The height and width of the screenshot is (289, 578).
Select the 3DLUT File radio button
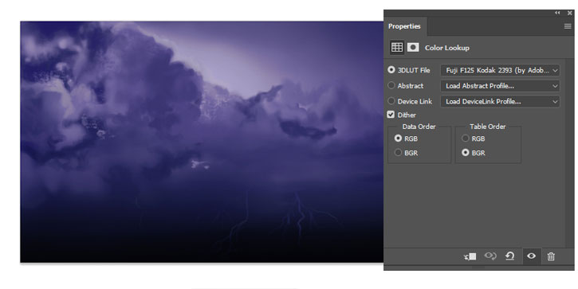pyautogui.click(x=391, y=69)
